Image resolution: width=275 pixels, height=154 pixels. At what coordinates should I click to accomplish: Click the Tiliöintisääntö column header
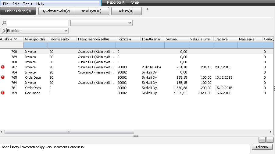click(62, 39)
